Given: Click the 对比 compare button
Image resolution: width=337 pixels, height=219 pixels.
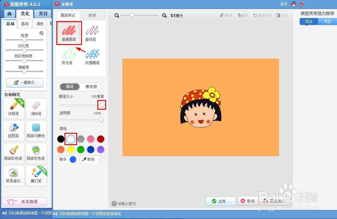Looking at the screenshot, I should 282,15.
